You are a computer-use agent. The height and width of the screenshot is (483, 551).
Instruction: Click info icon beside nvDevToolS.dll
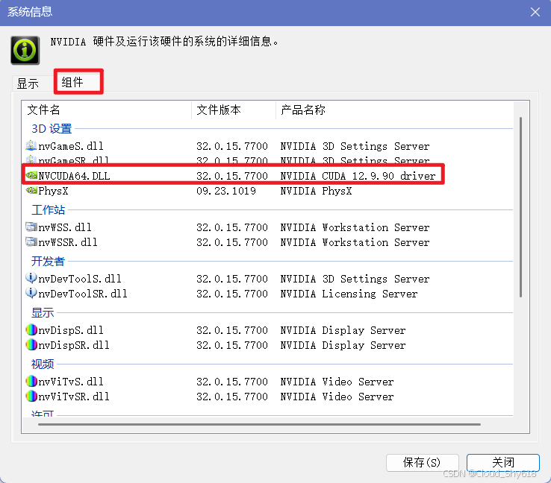[x=31, y=278]
